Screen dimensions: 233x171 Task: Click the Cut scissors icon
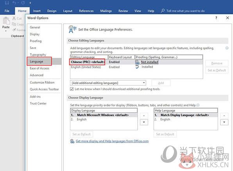(14, 18)
